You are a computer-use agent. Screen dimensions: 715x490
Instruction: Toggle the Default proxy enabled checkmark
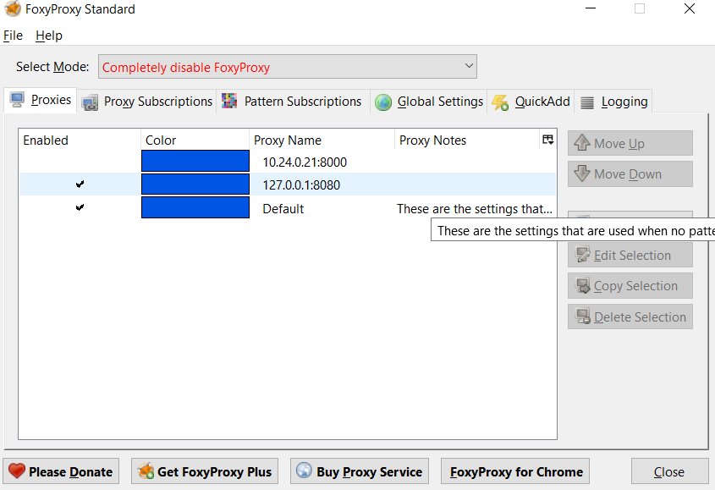pos(80,208)
